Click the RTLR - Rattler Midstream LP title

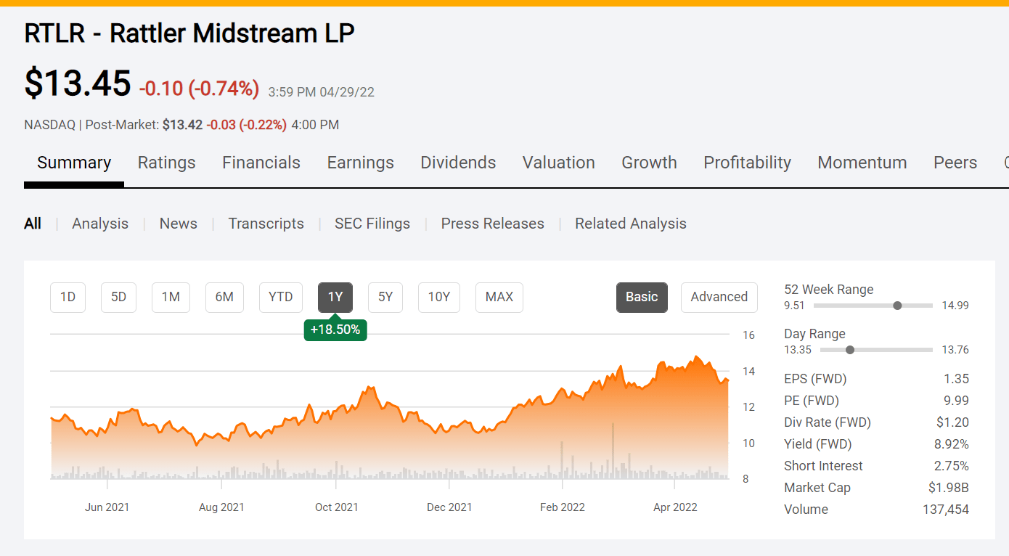point(189,33)
